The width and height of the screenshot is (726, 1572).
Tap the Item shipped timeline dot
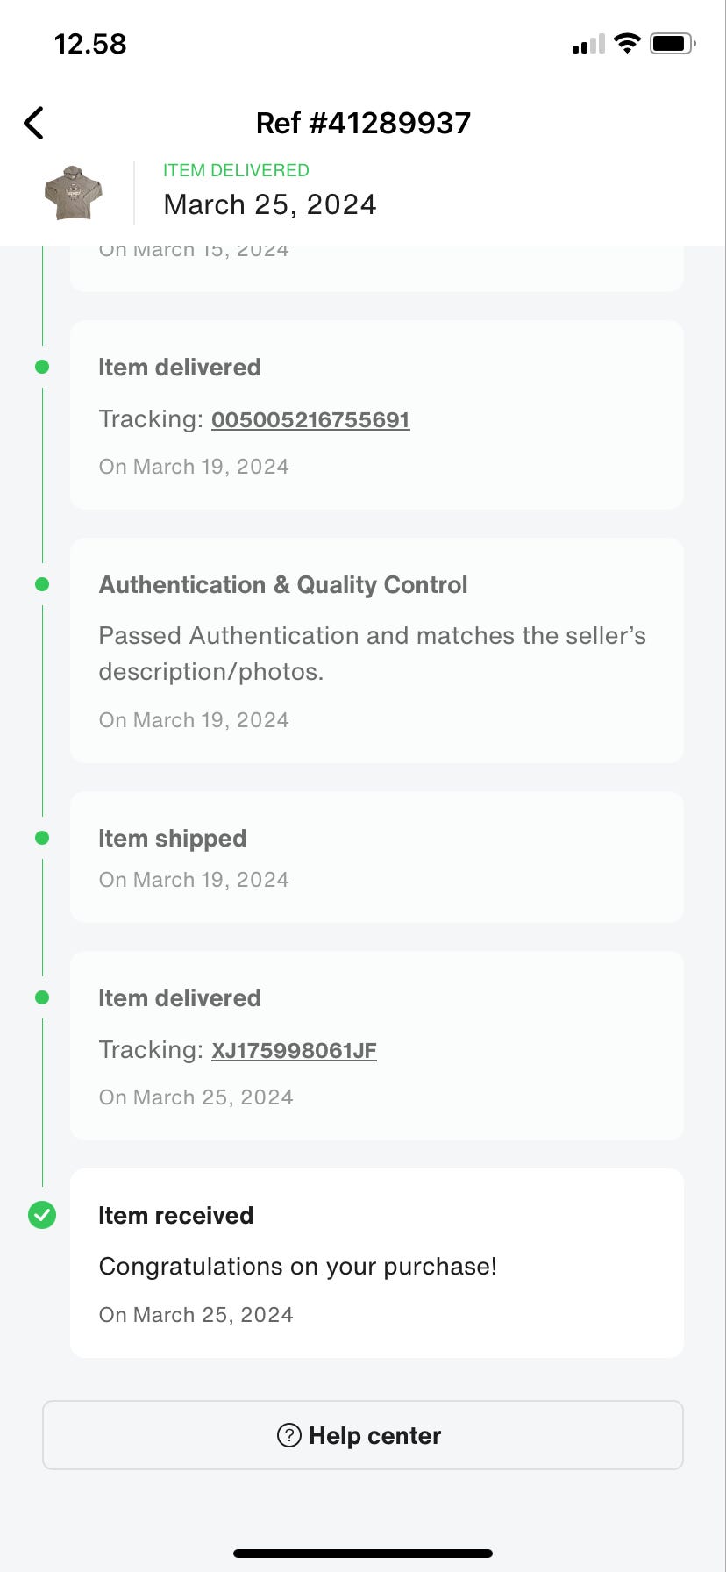tap(42, 838)
